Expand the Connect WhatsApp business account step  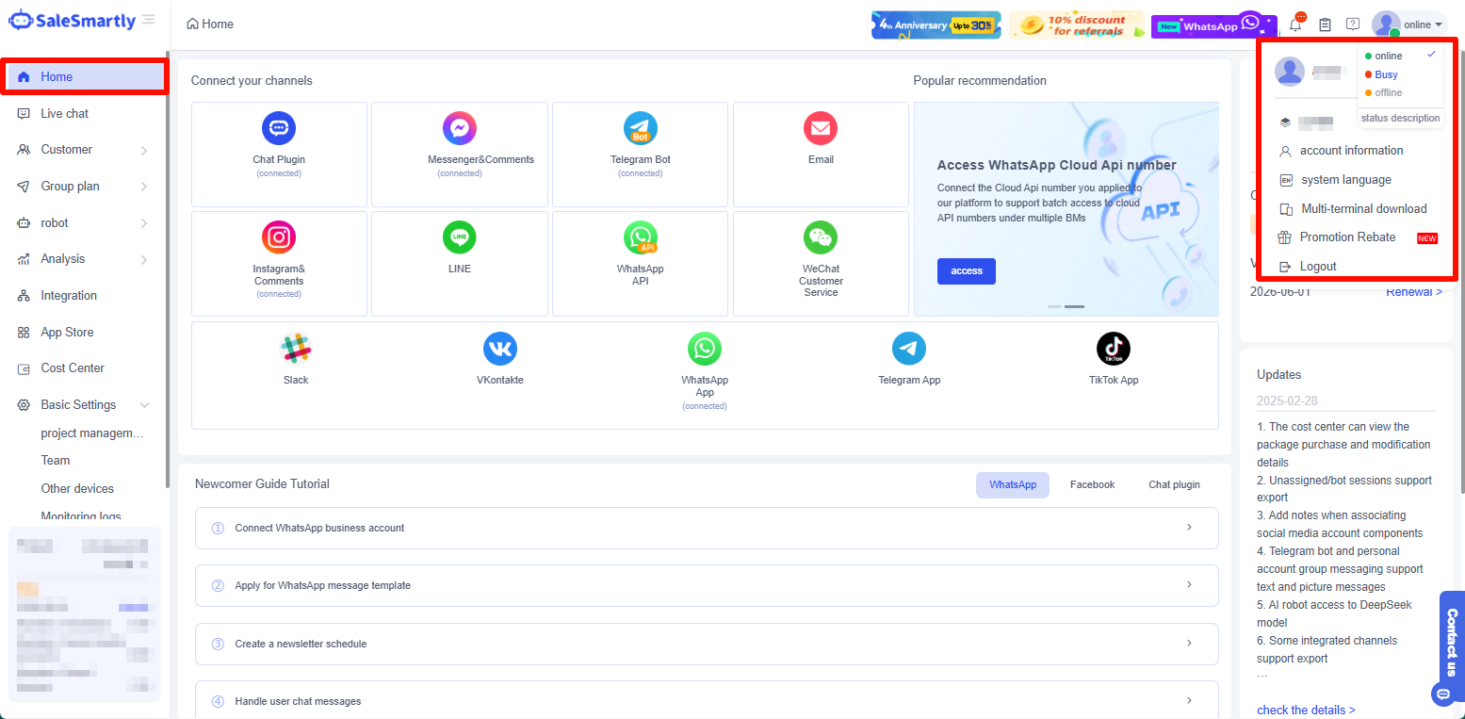point(707,528)
